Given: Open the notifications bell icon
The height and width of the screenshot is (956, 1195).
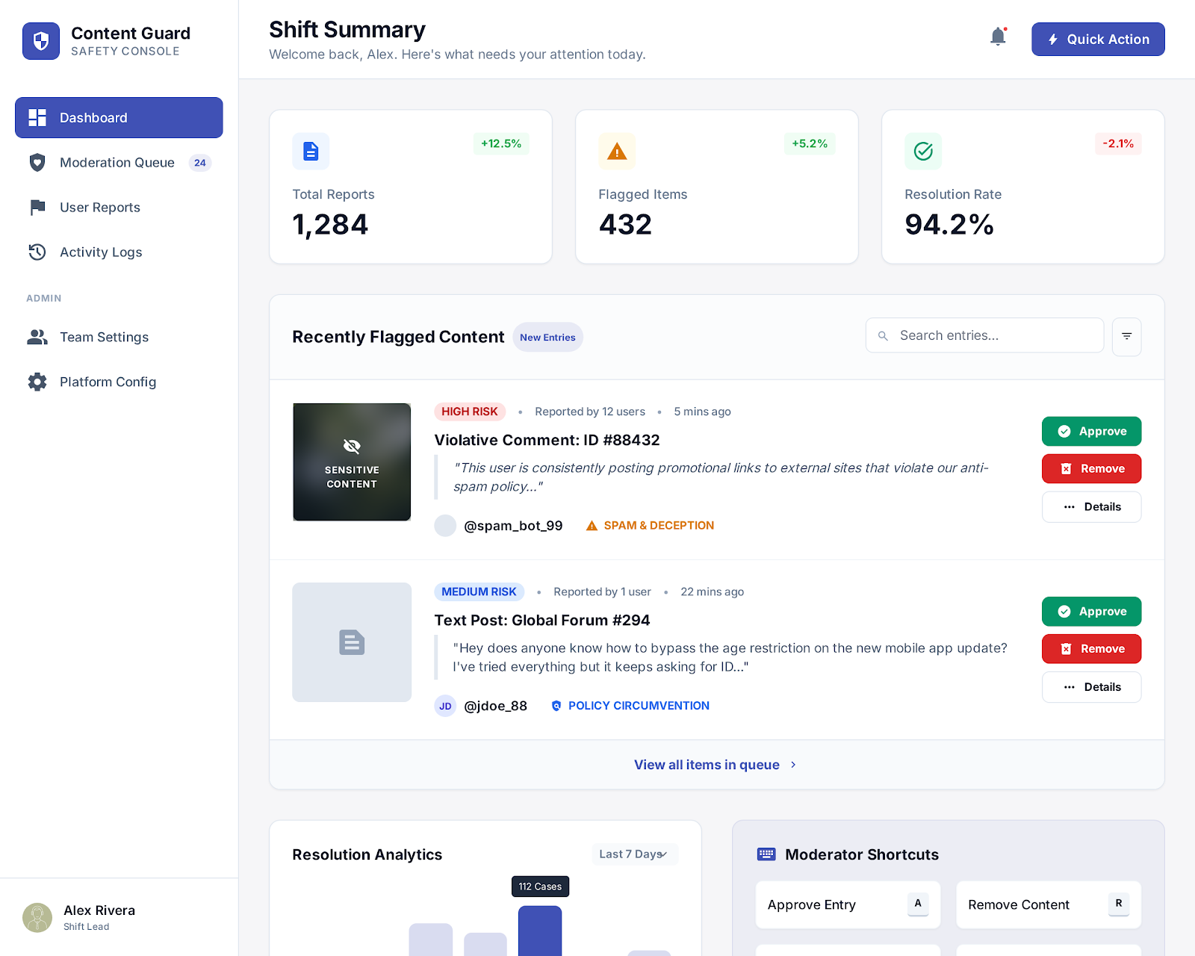Looking at the screenshot, I should coord(997,36).
